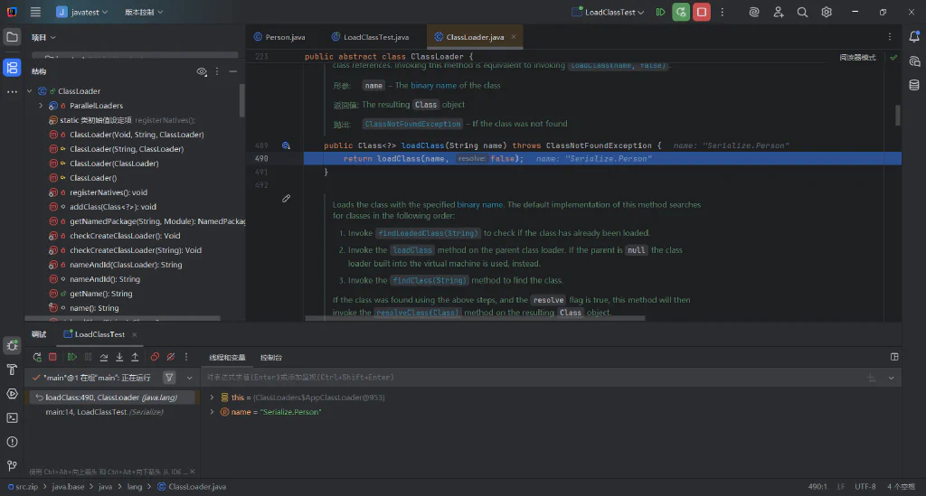Open ClassNotFoundException doc link
This screenshot has width=926, height=496.
click(x=412, y=124)
